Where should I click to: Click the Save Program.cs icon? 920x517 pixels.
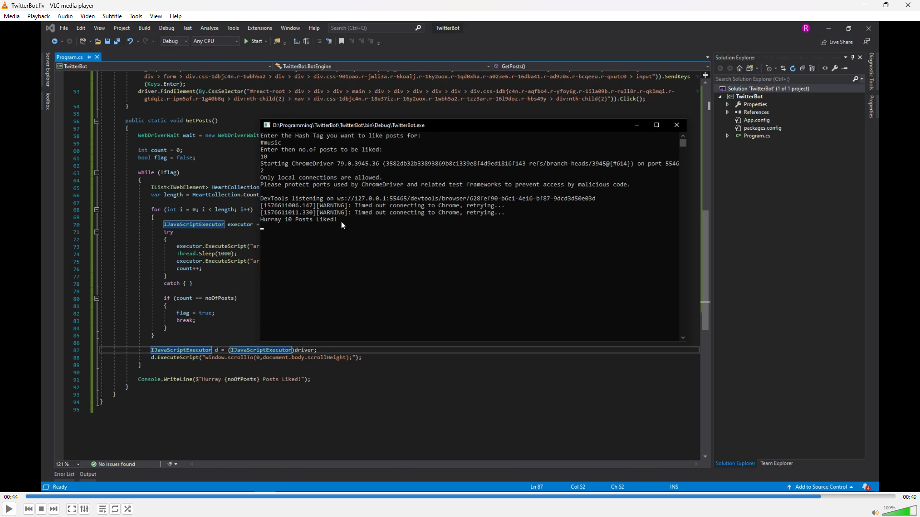click(x=107, y=41)
